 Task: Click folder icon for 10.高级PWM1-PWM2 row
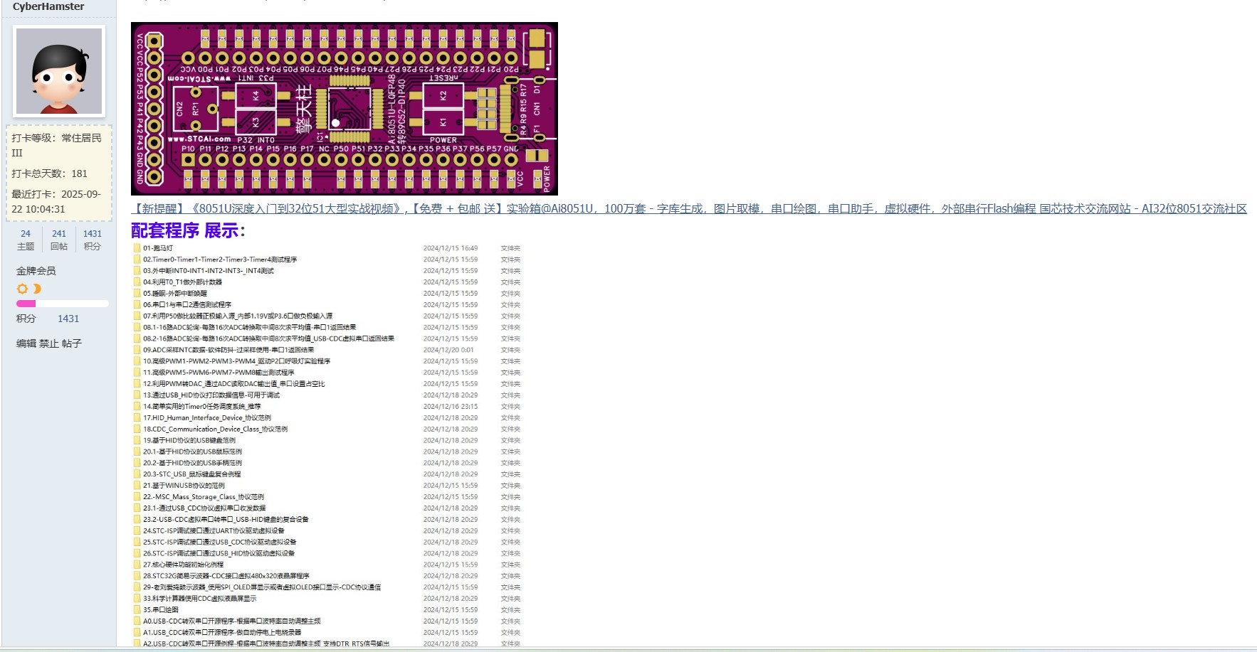tap(137, 361)
